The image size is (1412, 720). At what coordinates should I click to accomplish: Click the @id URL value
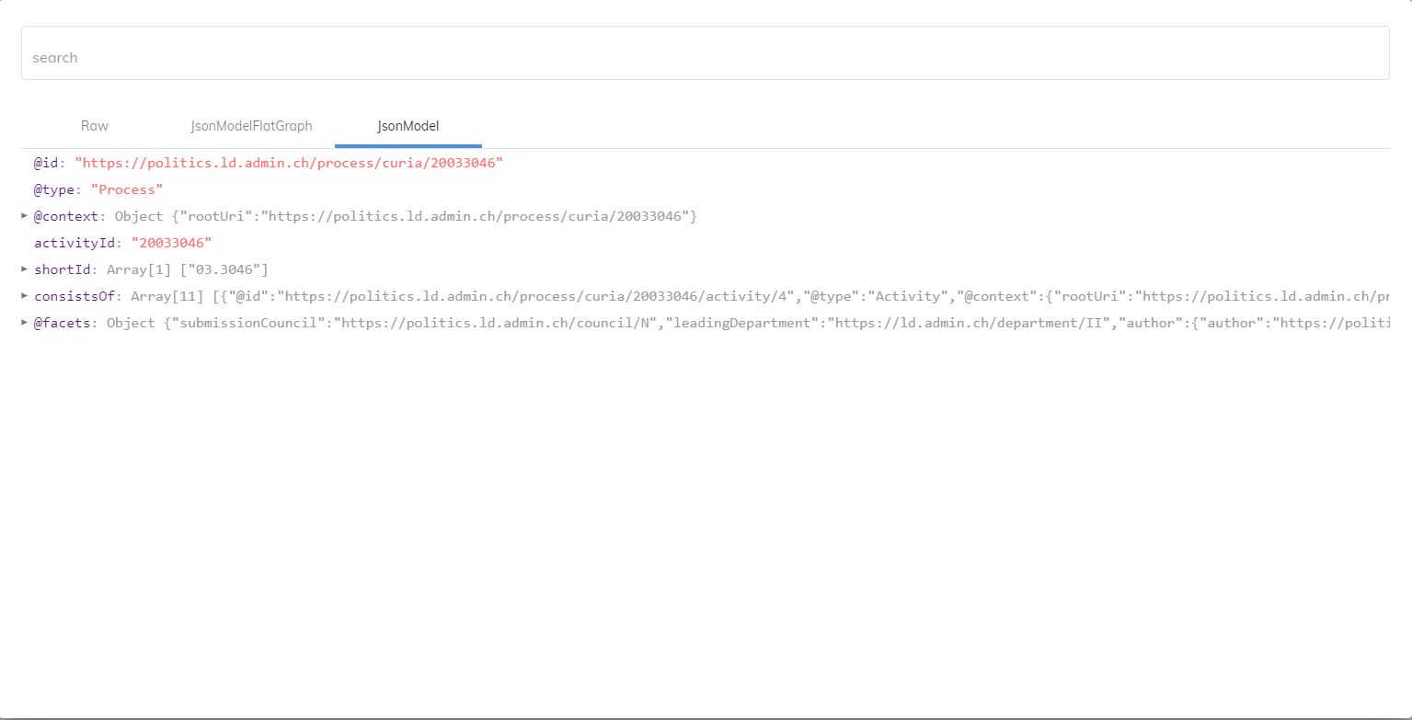pyautogui.click(x=289, y=163)
